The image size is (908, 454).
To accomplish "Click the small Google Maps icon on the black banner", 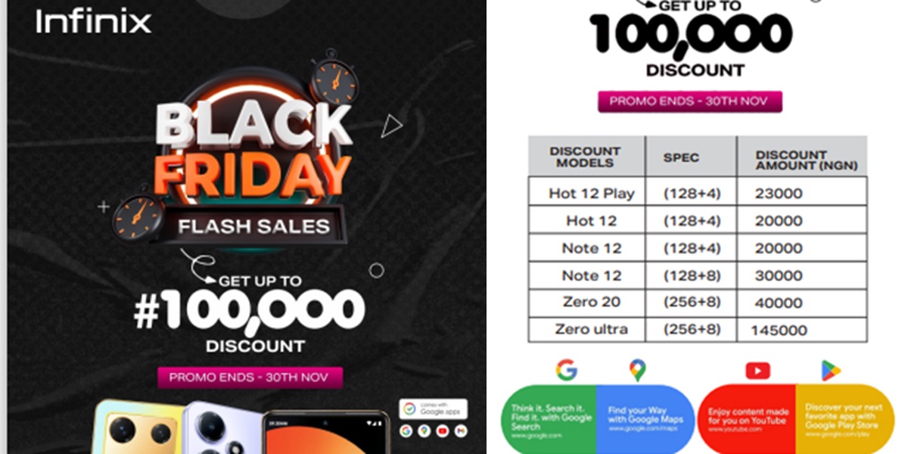I will coord(424,431).
